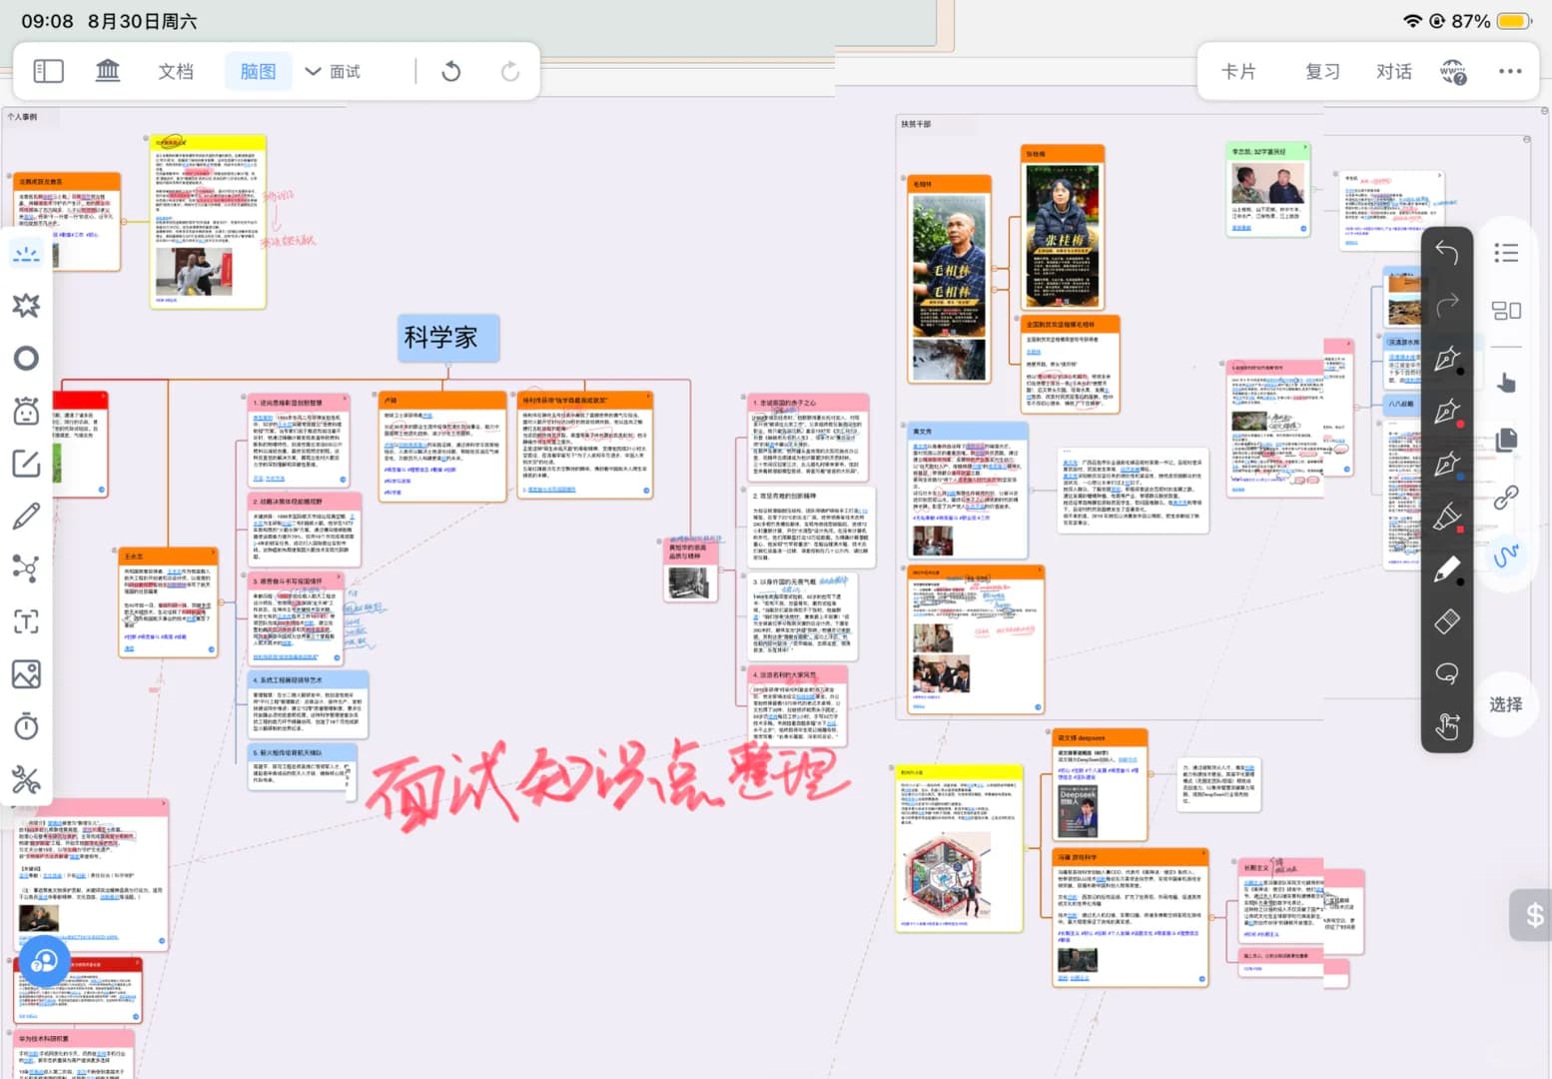Click the AI robot icon in the left toolbar
1552x1079 pixels.
click(x=26, y=411)
